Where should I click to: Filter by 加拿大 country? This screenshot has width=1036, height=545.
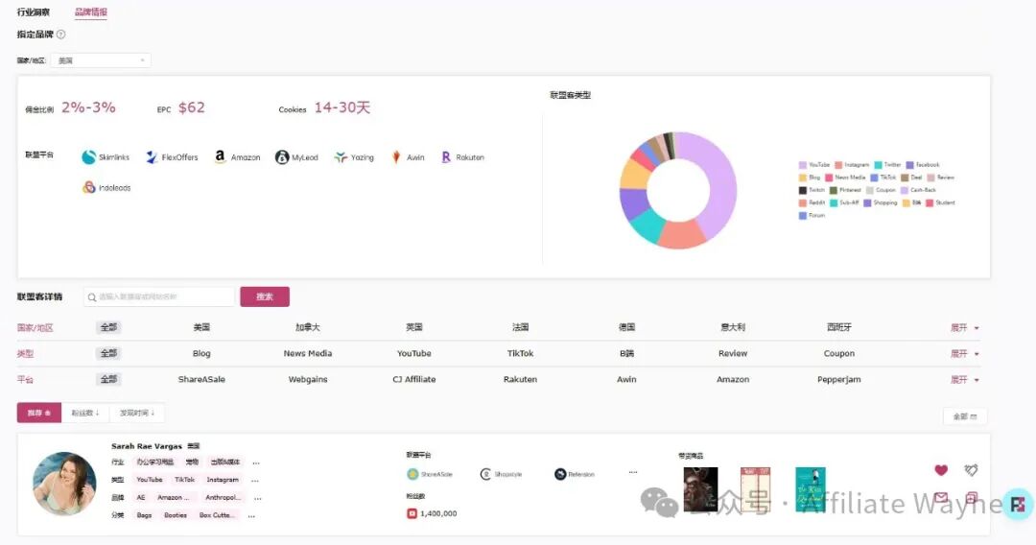[308, 327]
